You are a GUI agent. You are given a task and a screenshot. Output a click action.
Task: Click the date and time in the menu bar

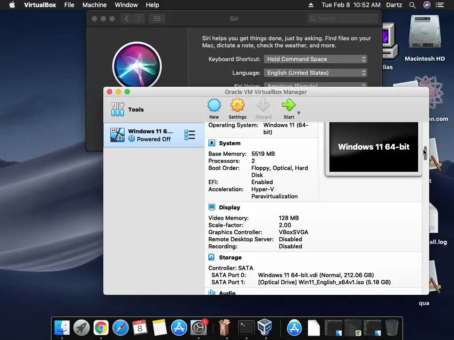(x=351, y=5)
